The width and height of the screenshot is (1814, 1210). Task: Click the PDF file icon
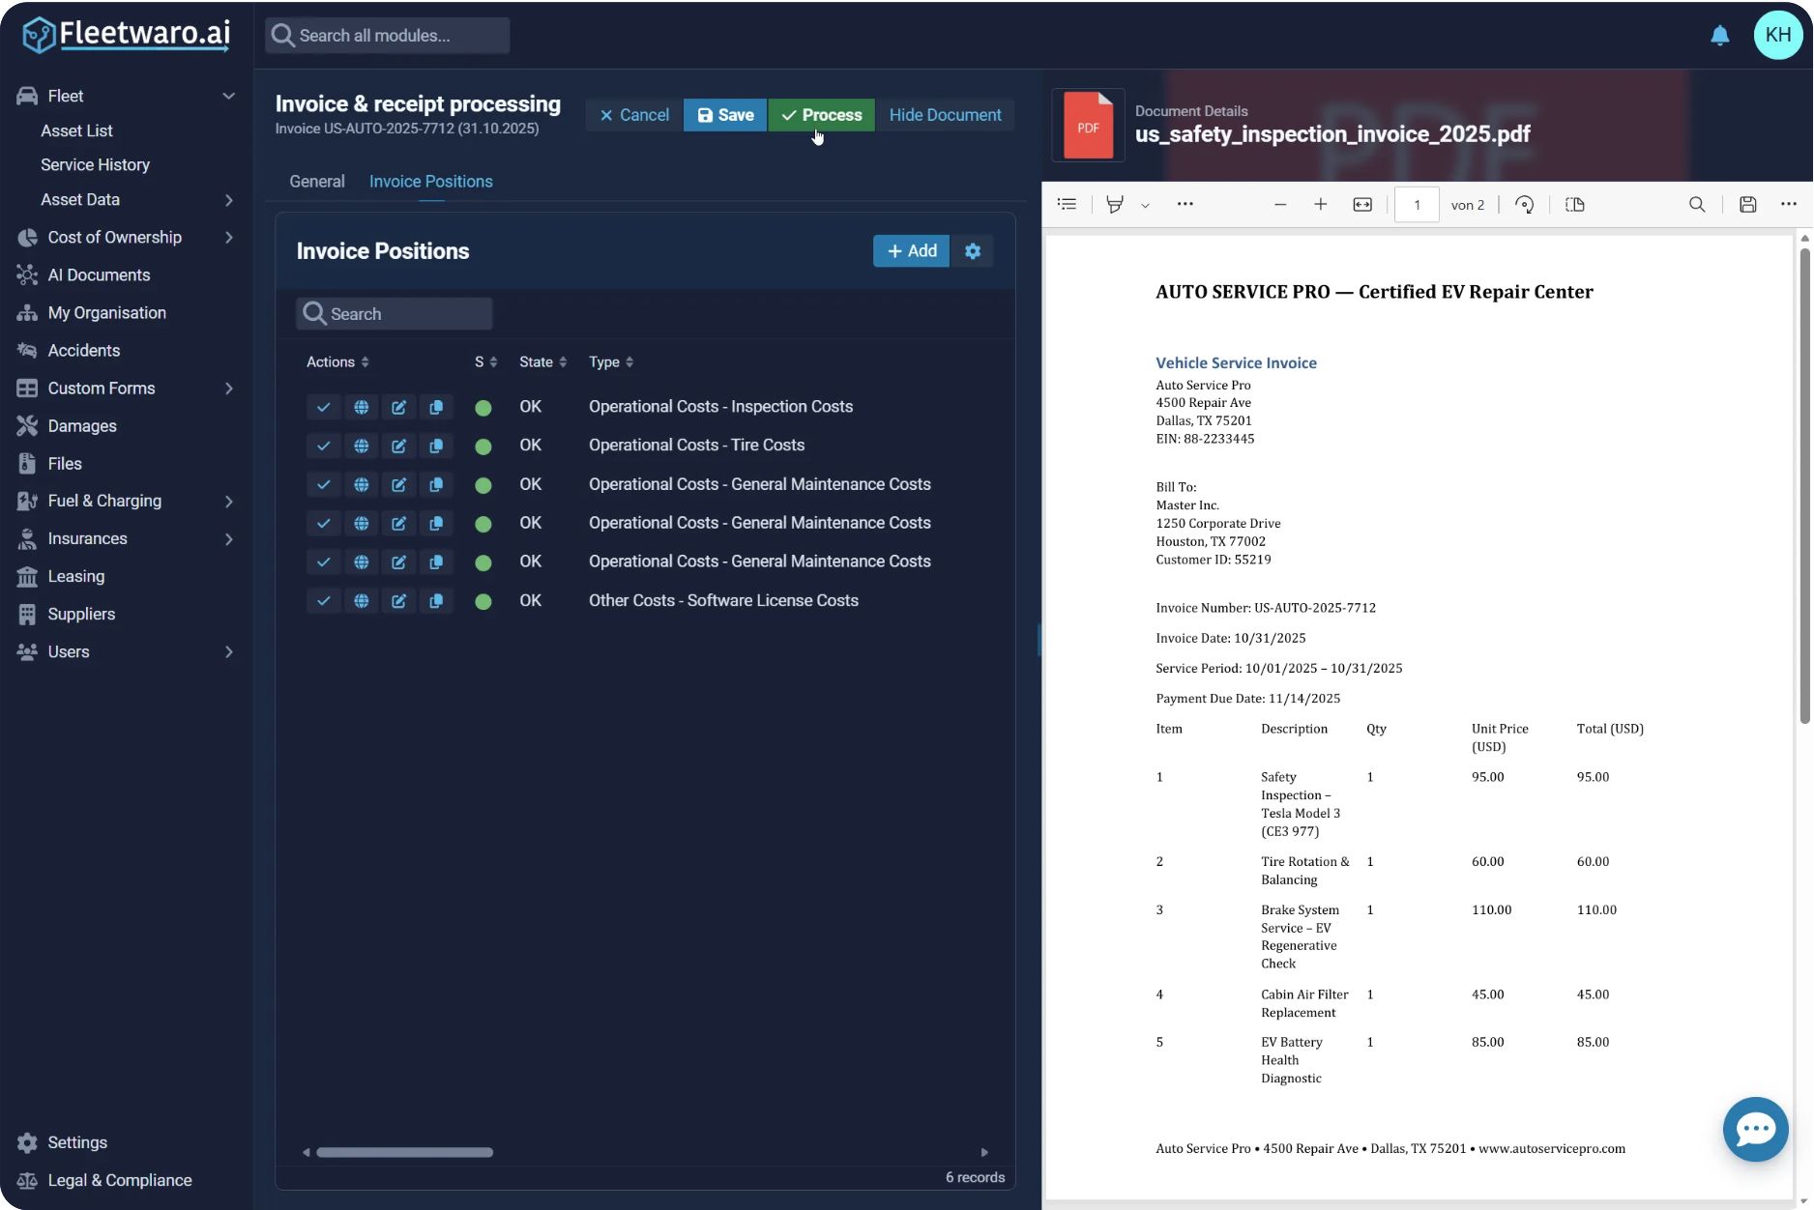(1088, 126)
